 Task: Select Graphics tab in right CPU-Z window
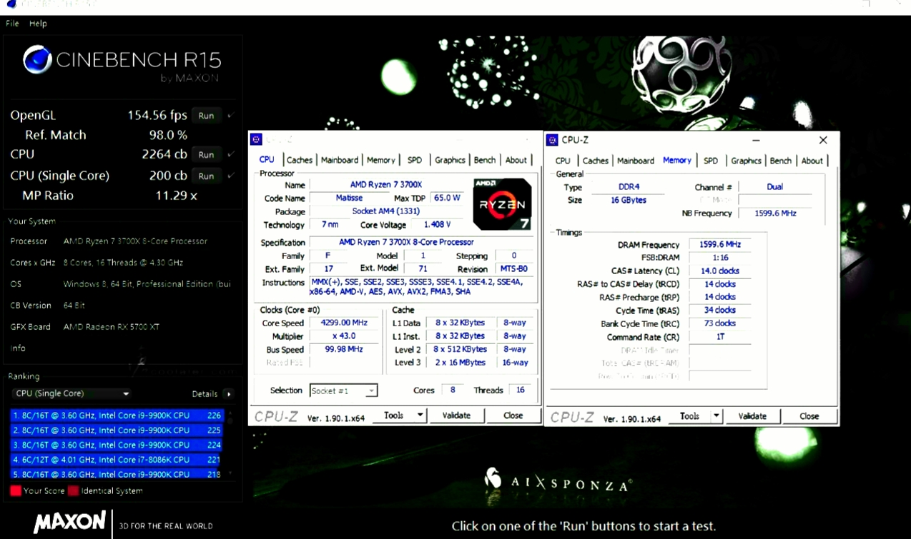[x=746, y=161]
